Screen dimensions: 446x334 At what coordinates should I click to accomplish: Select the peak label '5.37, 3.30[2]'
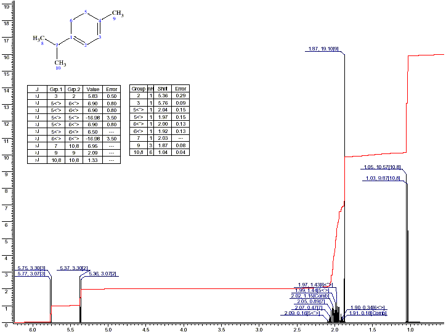click(74, 268)
